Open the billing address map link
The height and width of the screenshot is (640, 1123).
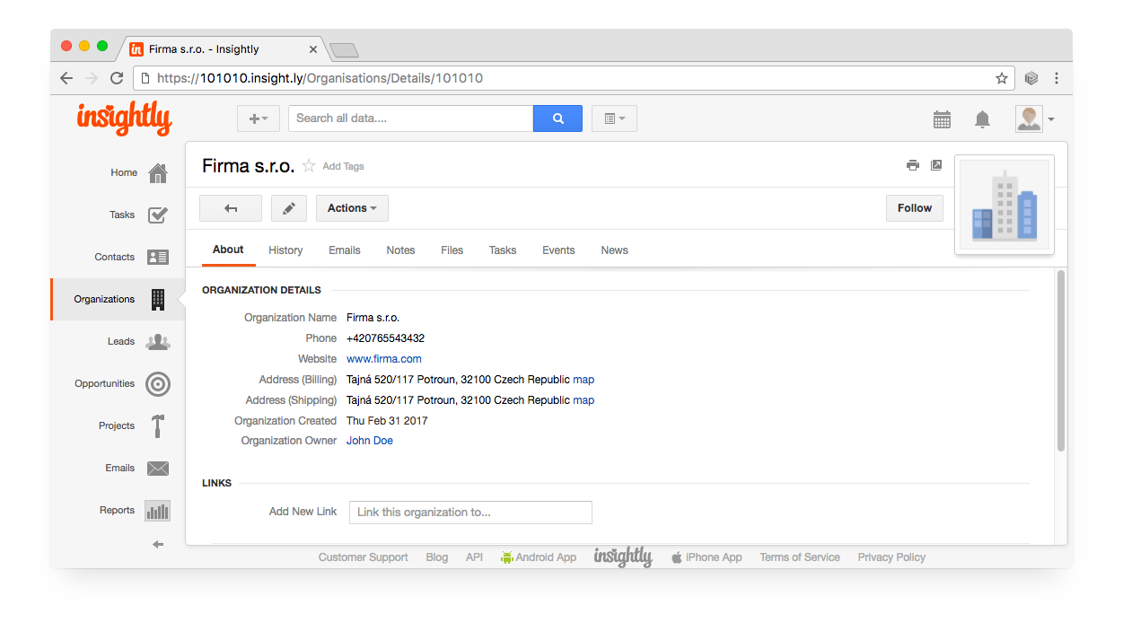[583, 380]
